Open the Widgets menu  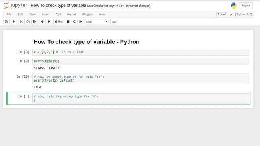87,15
